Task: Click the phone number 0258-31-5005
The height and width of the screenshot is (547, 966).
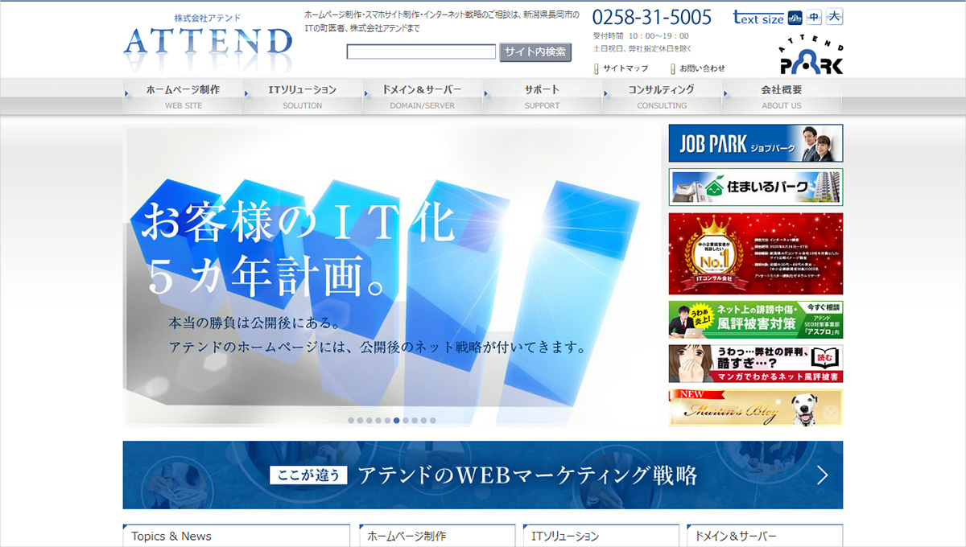Action: coord(652,18)
